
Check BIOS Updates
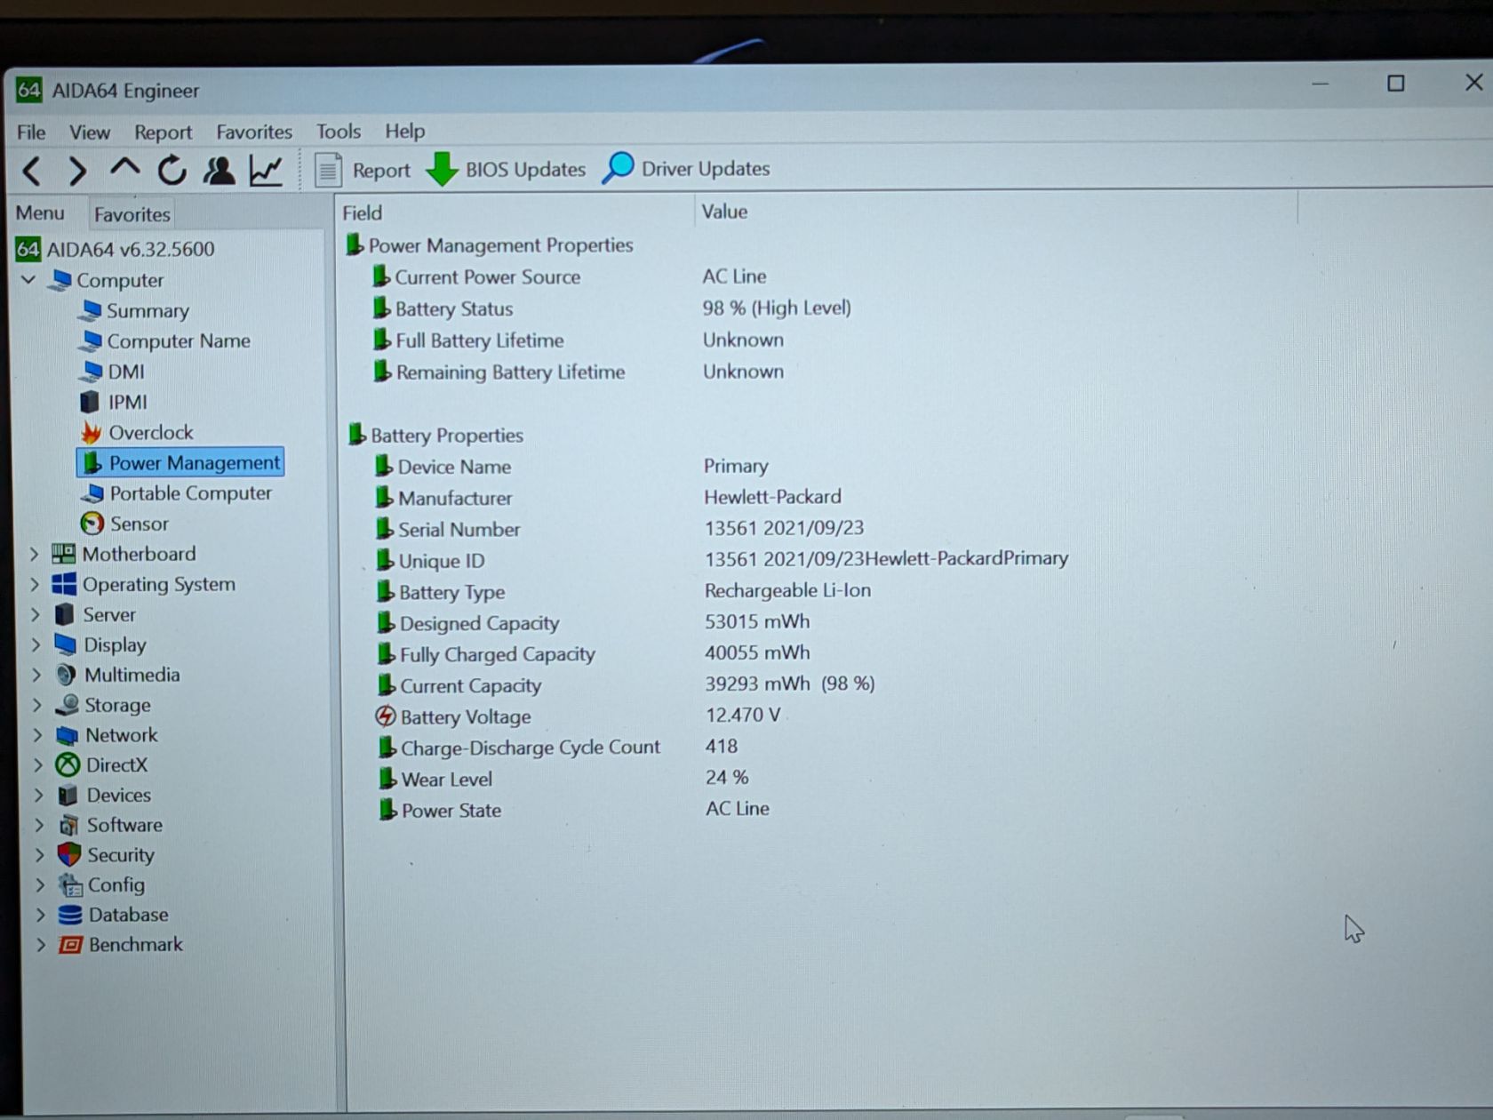(x=506, y=169)
